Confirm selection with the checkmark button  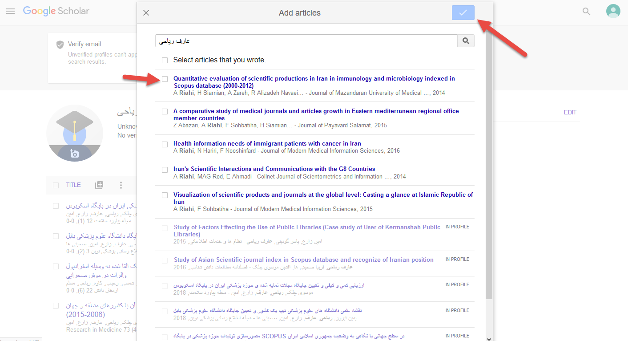pyautogui.click(x=463, y=13)
